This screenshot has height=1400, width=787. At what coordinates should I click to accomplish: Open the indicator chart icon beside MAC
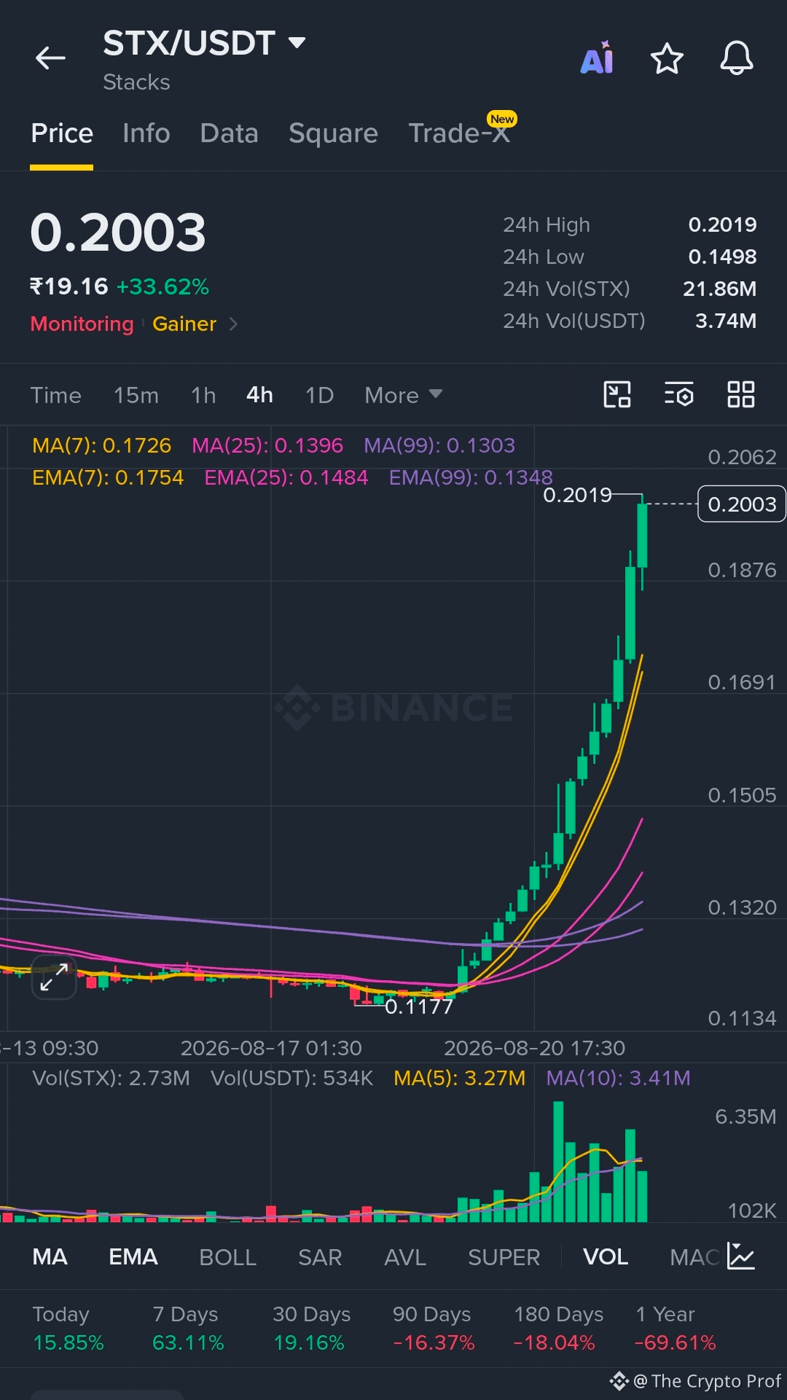pos(741,1256)
